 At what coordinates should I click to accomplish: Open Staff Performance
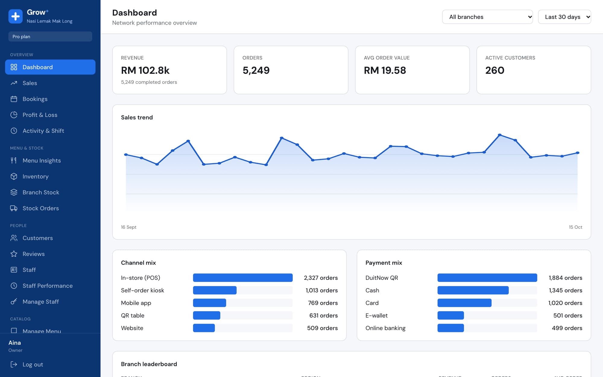click(x=50, y=286)
